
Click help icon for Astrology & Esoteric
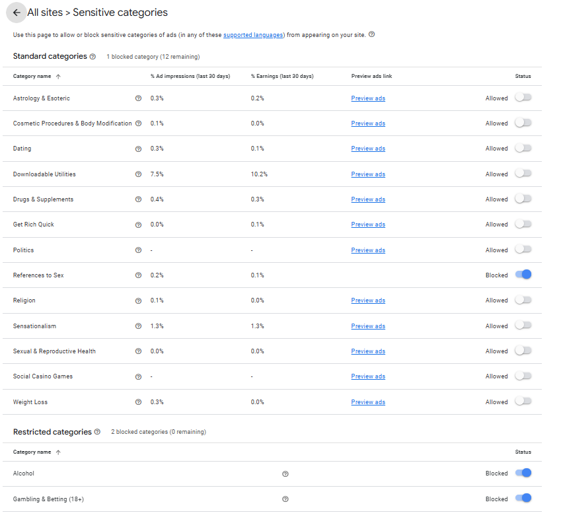tap(138, 98)
